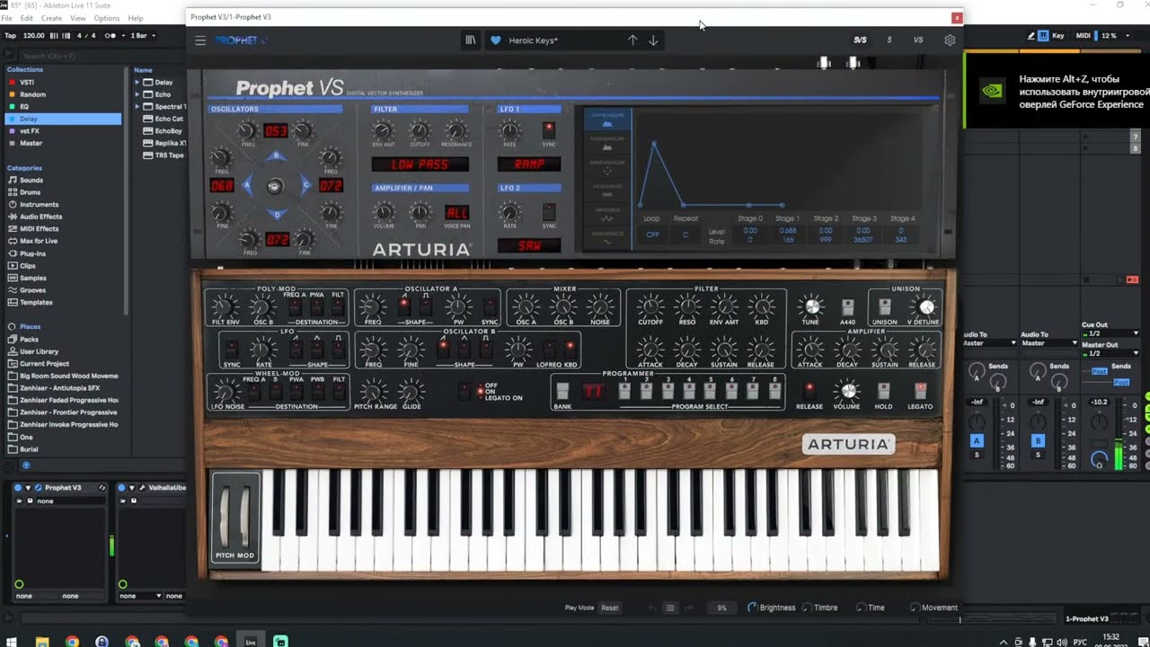The image size is (1150, 647).
Task: Toggle the Unison switch
Action: 884,306
